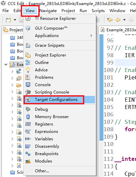Open GUI Composer via its cube icon
The height and width of the screenshot is (177, 136).
click(x=28, y=28)
